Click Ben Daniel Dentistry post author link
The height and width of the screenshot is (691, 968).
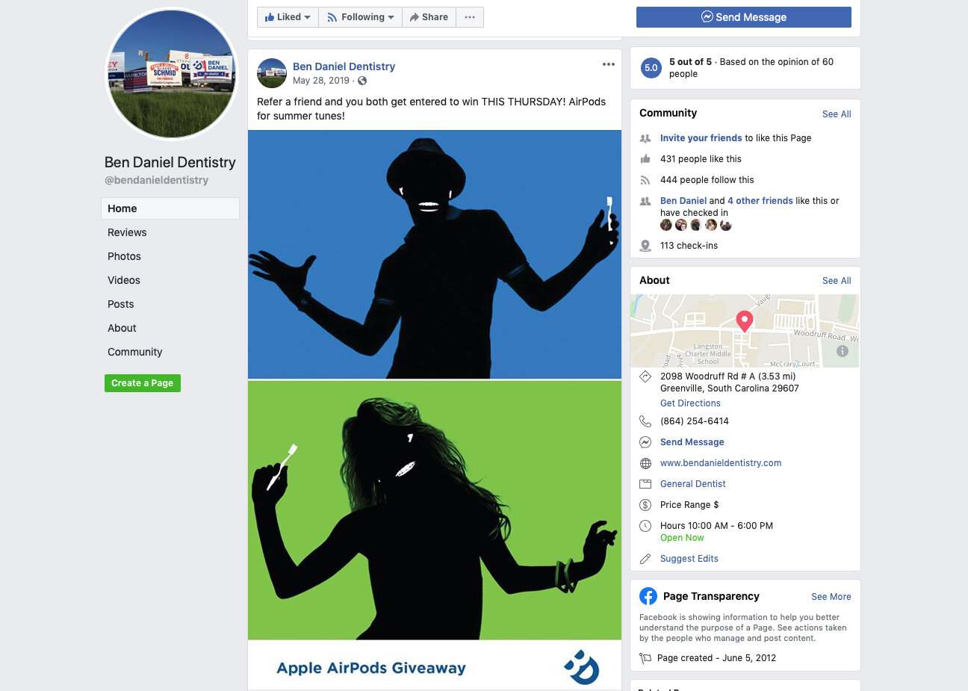[x=344, y=66]
